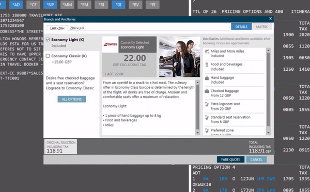Image resolution: width=310 pixels, height=192 pixels.
Task: Click the Preferred zone seat icon
Action: point(207,131)
